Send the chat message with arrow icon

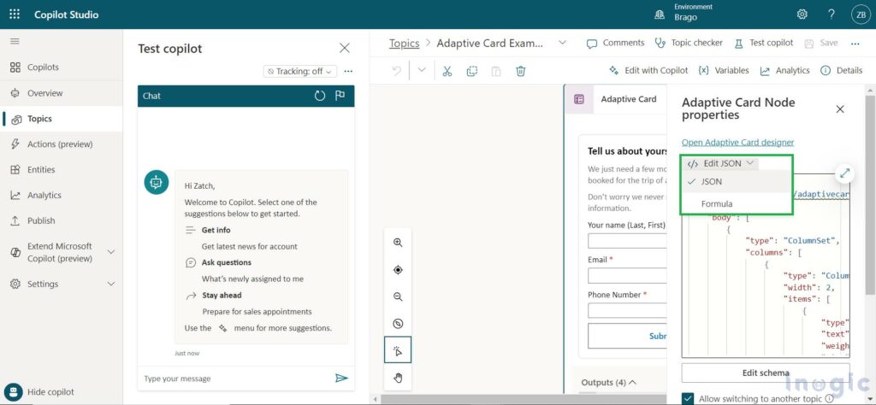341,378
